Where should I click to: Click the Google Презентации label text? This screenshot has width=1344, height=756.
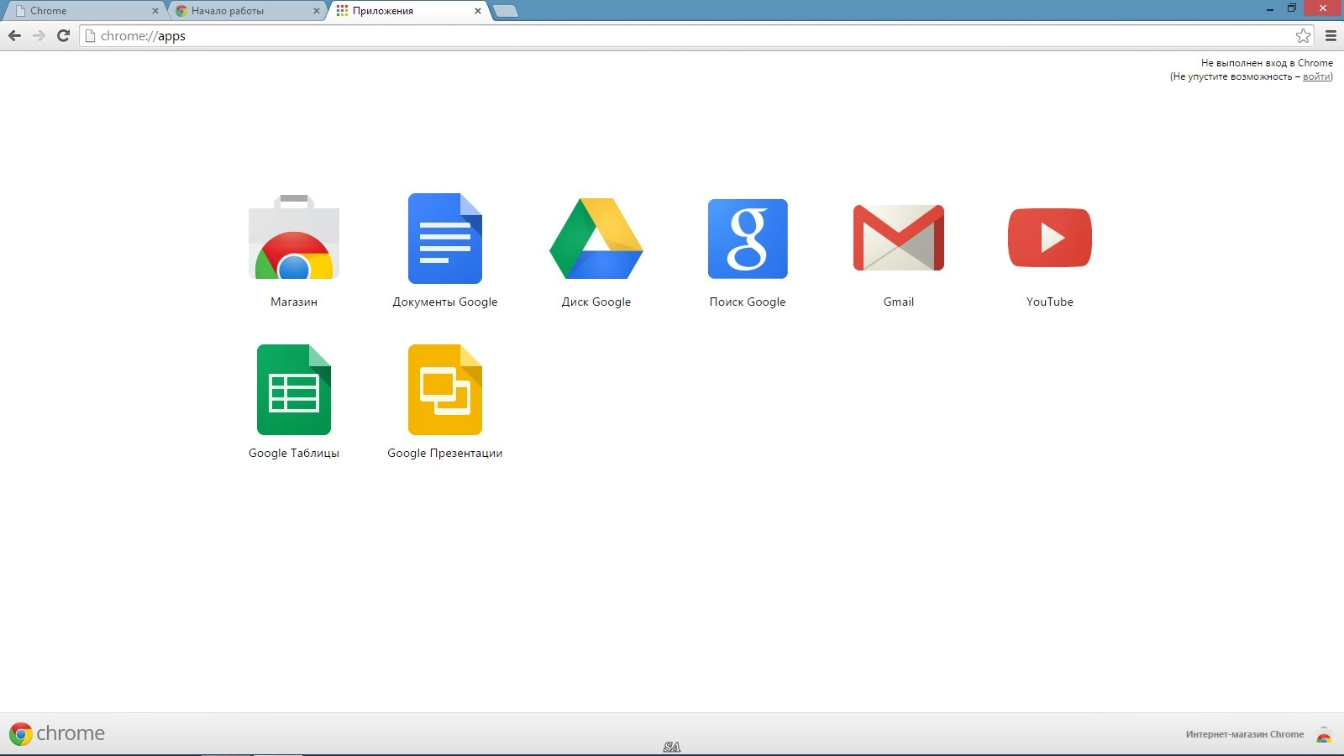click(x=445, y=453)
